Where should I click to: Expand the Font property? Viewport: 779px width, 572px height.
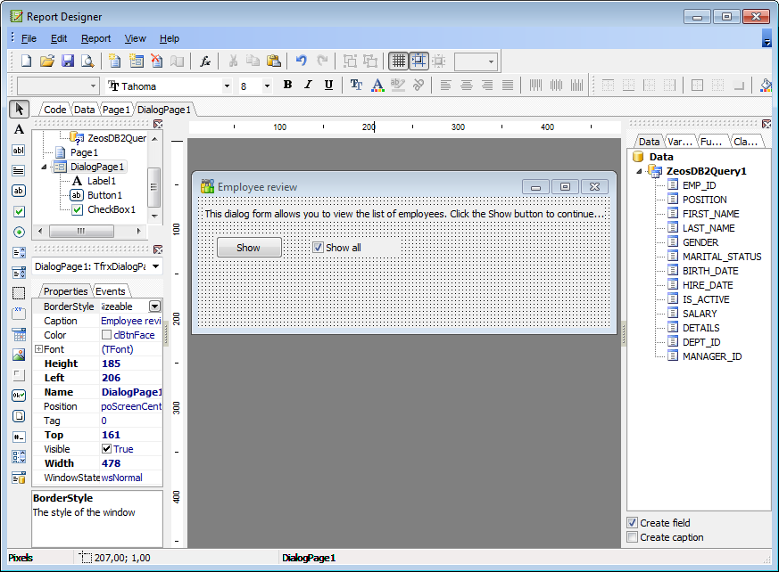[38, 348]
